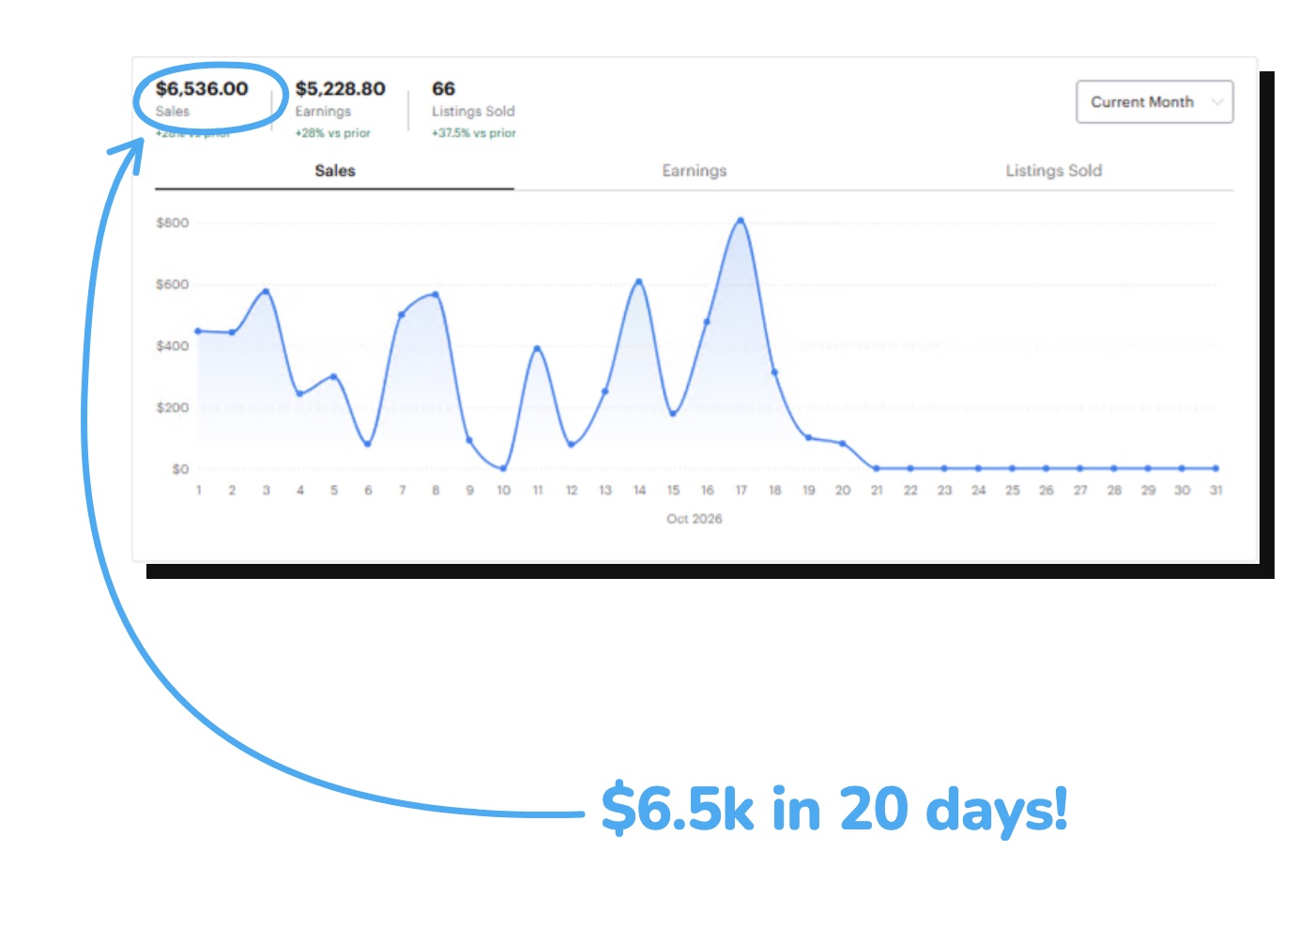The height and width of the screenshot is (927, 1314).
Task: Switch to the Listings Sold tab
Action: (1053, 171)
